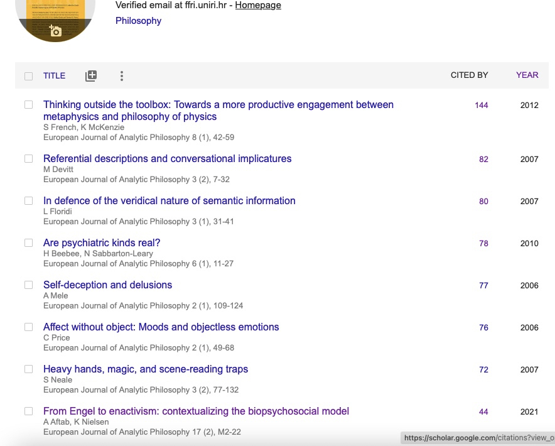Open In defence of the veridical nature article

tap(169, 201)
